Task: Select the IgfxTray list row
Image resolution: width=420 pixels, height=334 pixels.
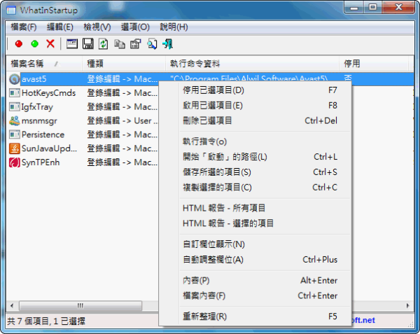Action: [x=83, y=107]
